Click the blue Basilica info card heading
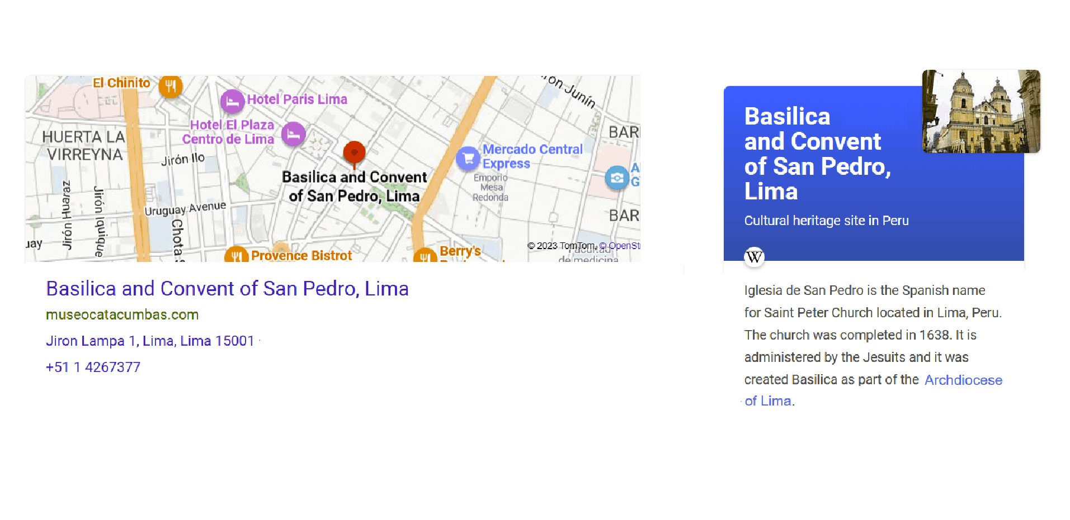Viewport: 1070px width, 520px height. coord(817,154)
